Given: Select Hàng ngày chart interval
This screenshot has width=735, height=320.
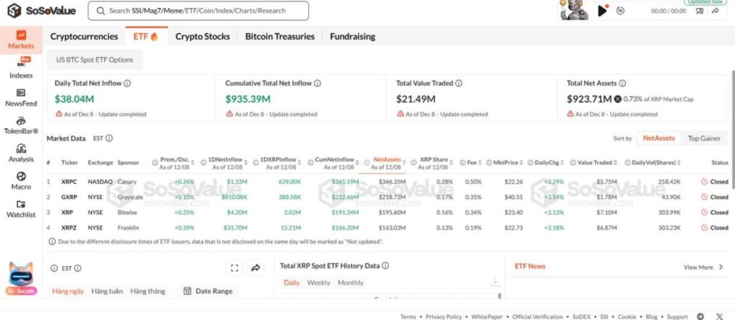Looking at the screenshot, I should [x=68, y=291].
